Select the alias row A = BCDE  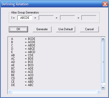tap(23, 39)
